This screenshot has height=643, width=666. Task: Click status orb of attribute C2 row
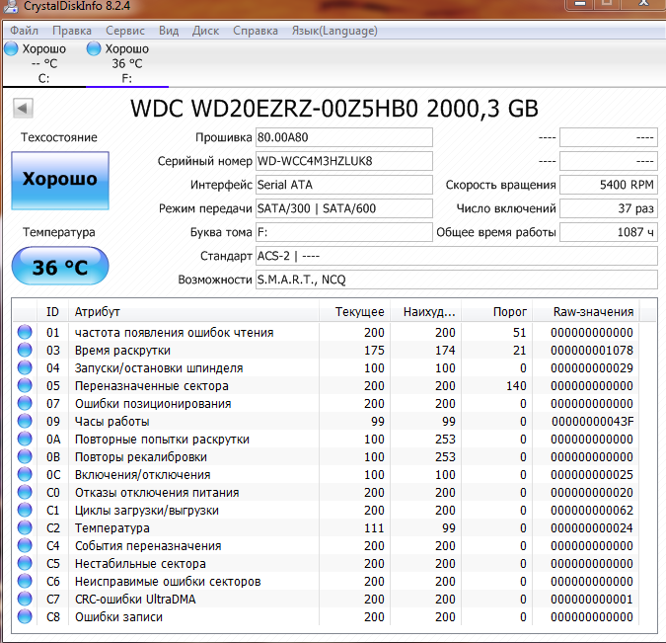click(25, 527)
